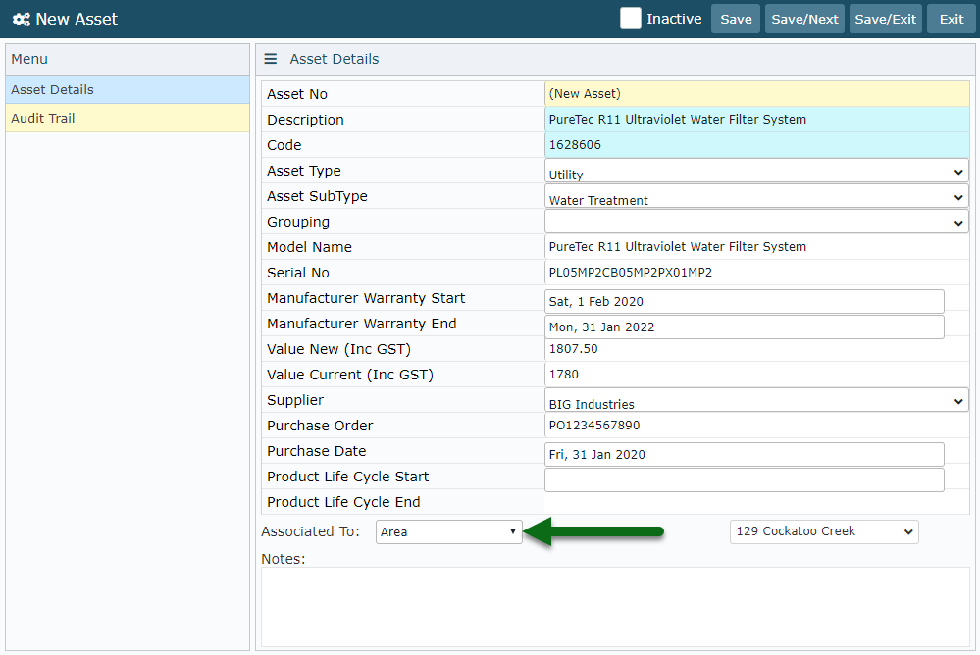Open the 129 Cockatoo Creek dropdown
The height and width of the screenshot is (655, 980).
pyautogui.click(x=824, y=531)
